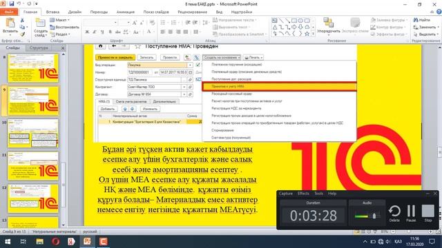Select the triangle shape in shapes gallery
The width and height of the screenshot is (442, 248).
click(275, 28)
